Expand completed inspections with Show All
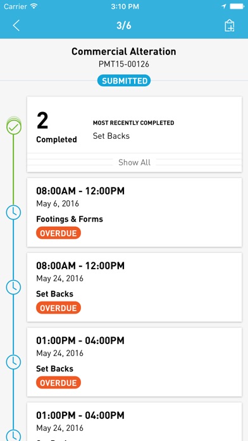 point(134,162)
